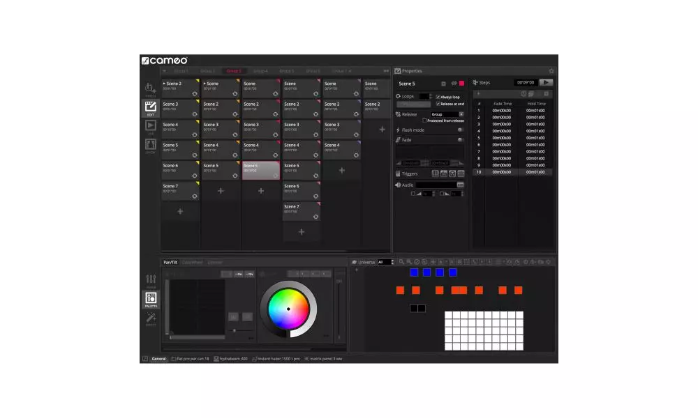Open Live mode from sidebar
Screen dimensions: 698x418
click(x=151, y=127)
